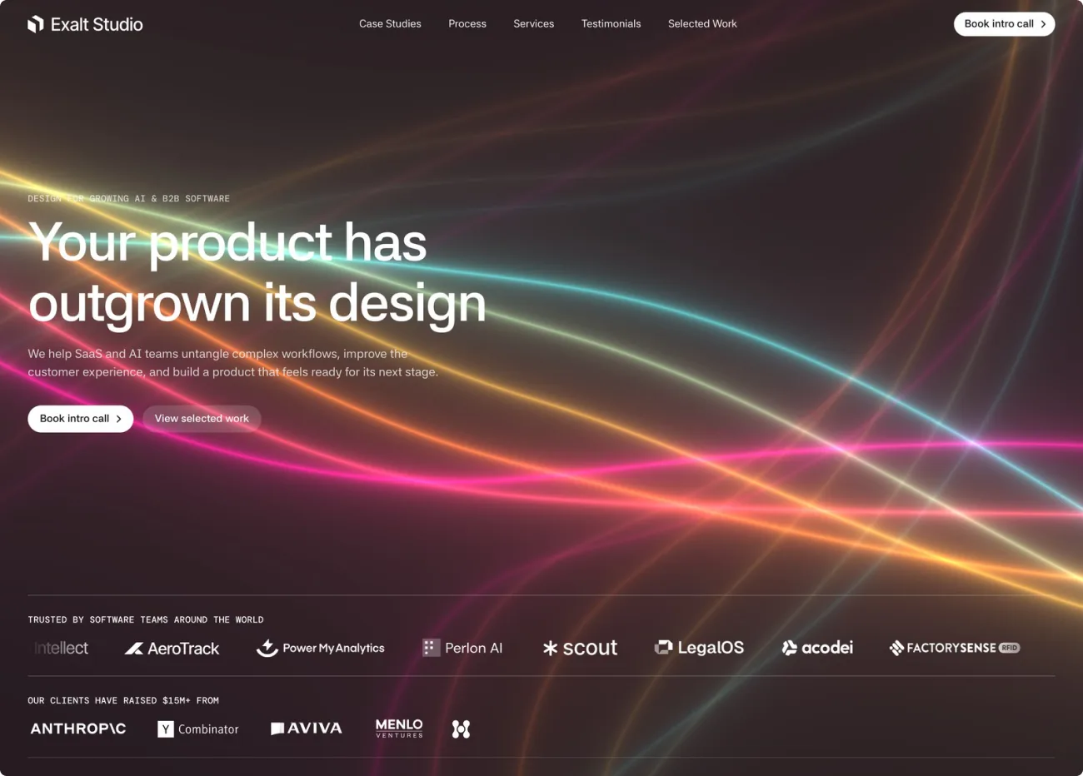
Task: Click the Aviva investor logo
Action: 307,729
